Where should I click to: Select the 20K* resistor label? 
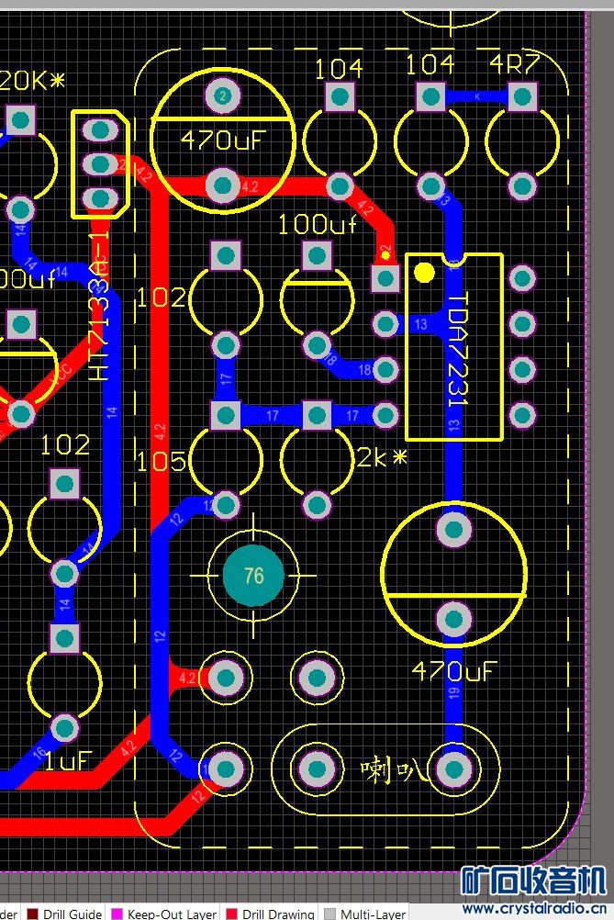coord(32,81)
